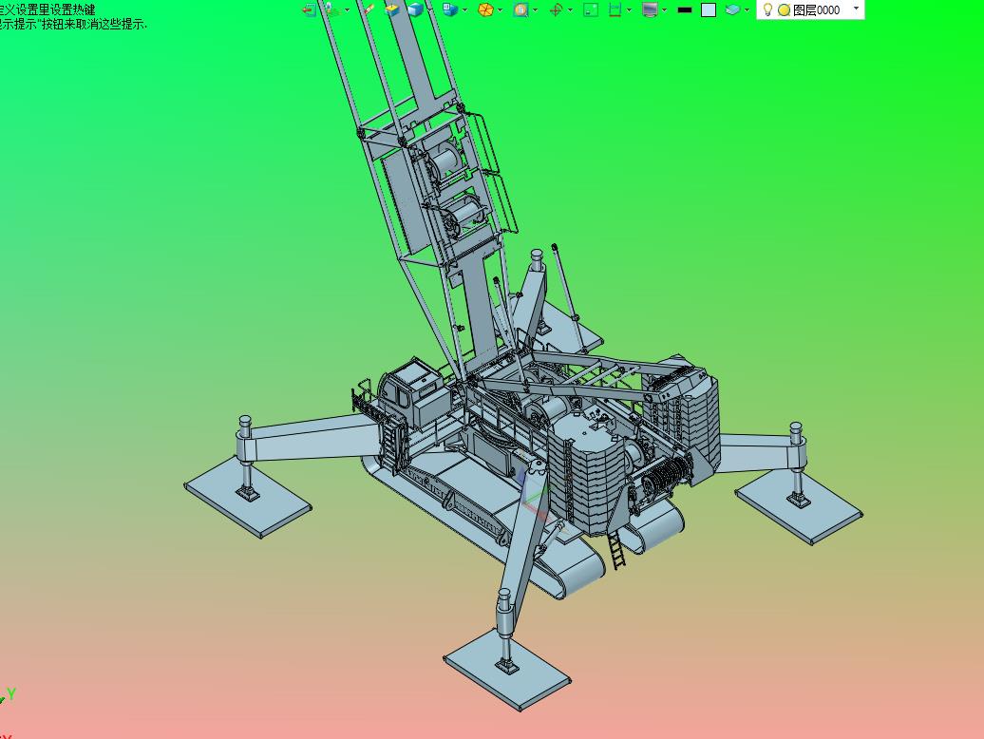Image resolution: width=984 pixels, height=739 pixels.
Task: Click the yellow-topped box display icon
Action: [x=392, y=9]
